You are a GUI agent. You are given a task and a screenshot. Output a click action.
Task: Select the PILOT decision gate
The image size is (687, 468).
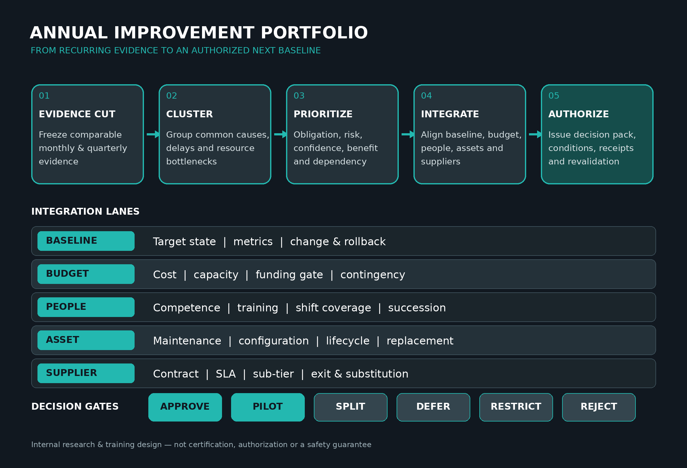point(268,407)
